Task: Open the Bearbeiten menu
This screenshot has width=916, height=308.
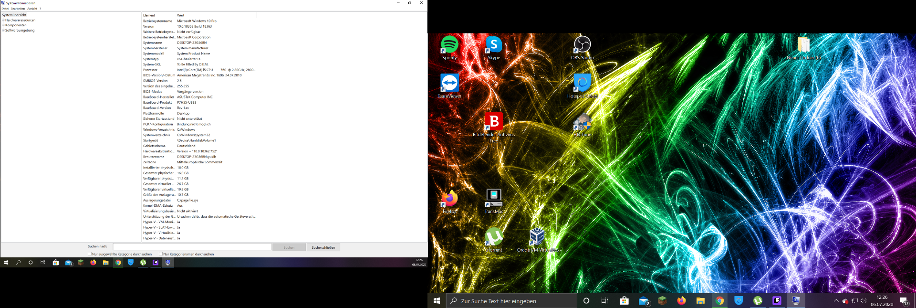Action: pyautogui.click(x=18, y=9)
